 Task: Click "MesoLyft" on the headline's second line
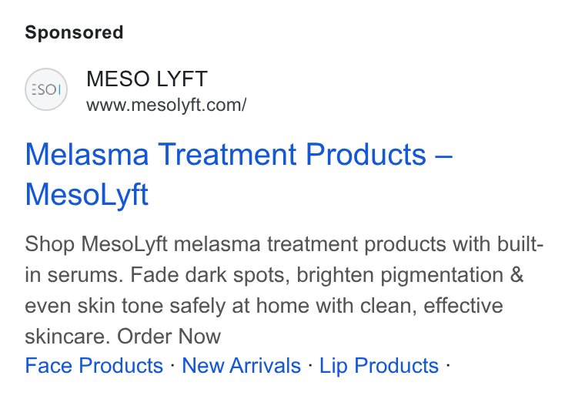tap(86, 195)
